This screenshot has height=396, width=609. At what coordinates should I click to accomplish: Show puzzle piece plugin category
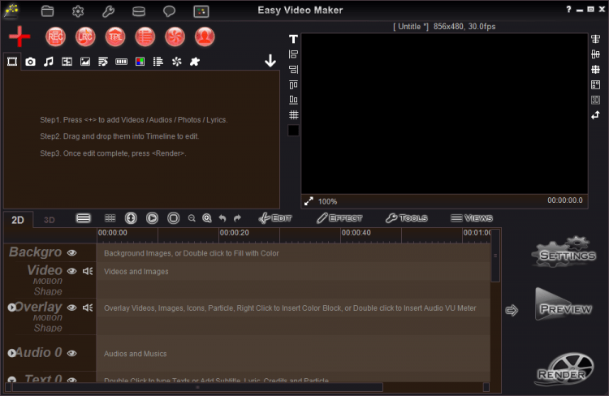coord(195,62)
